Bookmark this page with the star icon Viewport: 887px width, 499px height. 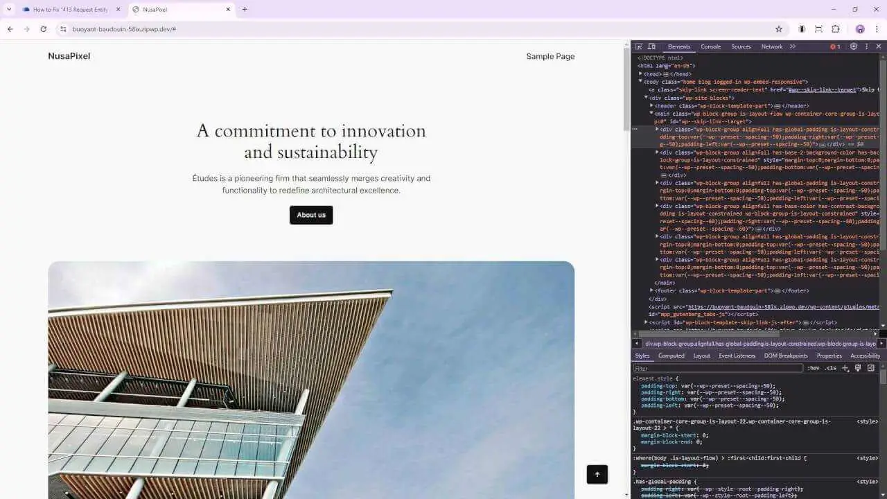tap(779, 29)
